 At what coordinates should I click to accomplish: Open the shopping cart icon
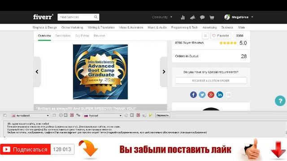212,17
